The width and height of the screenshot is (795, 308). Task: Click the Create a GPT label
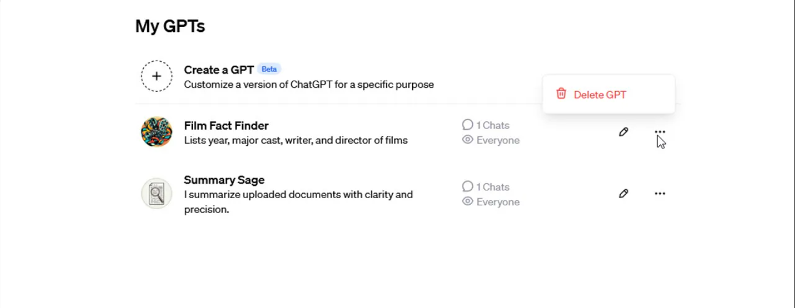[x=218, y=70]
